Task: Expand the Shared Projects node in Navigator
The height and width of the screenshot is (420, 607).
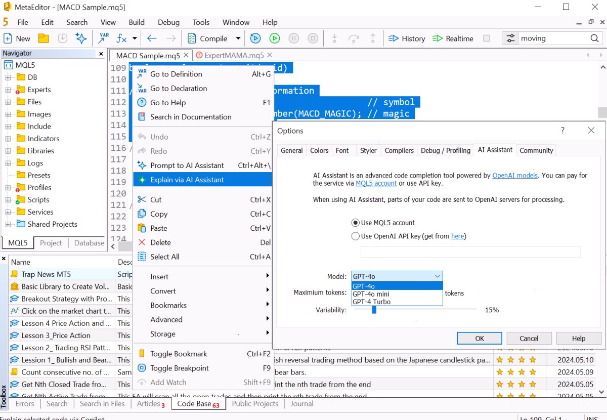Action: pyautogui.click(x=8, y=224)
